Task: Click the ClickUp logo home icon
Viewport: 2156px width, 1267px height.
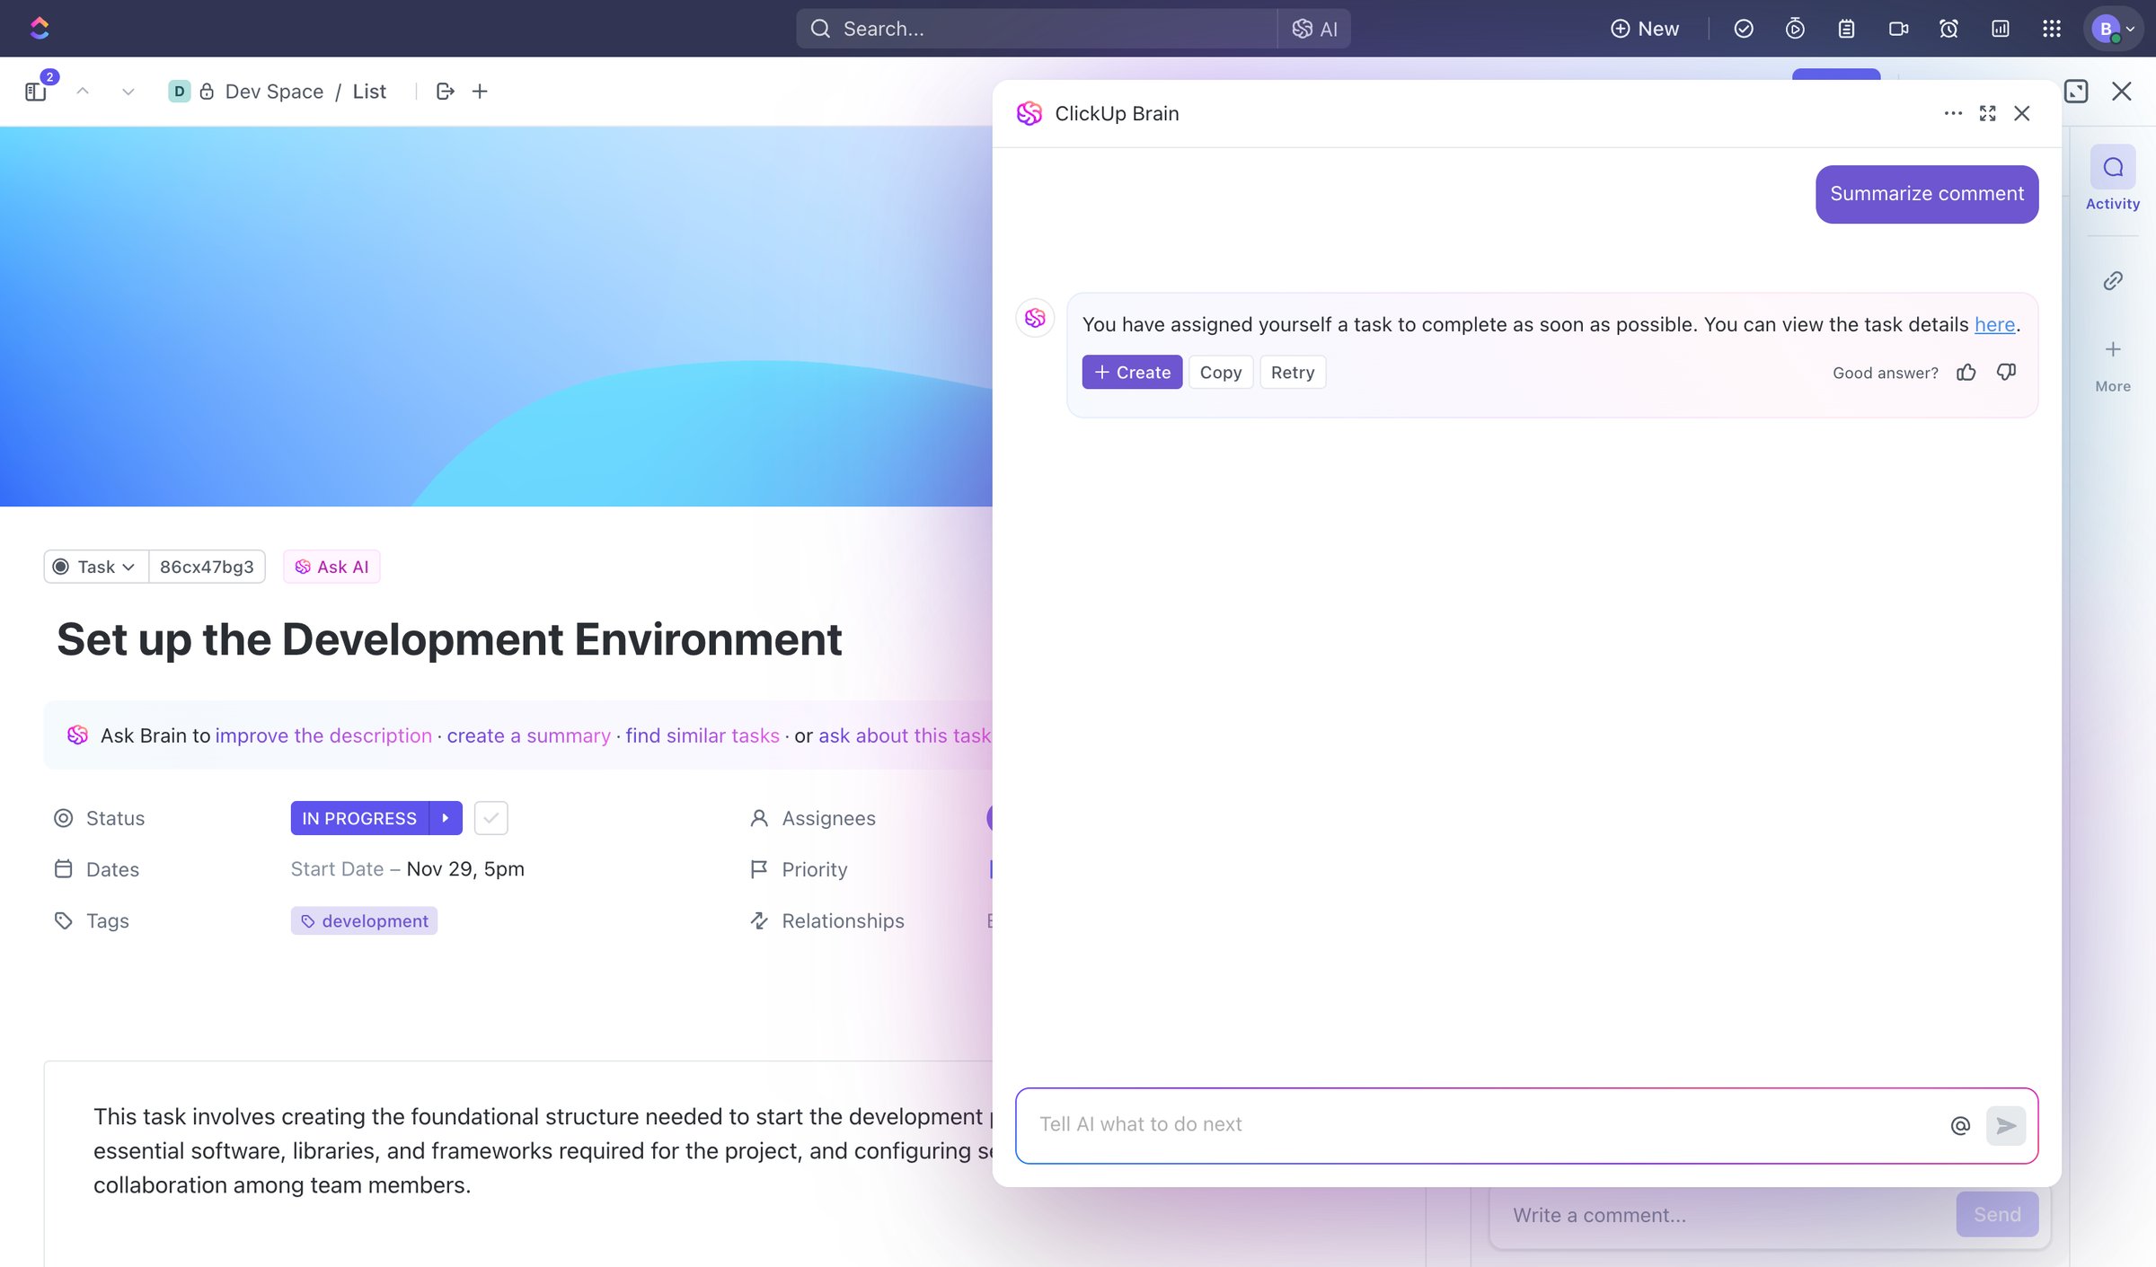Action: tap(40, 28)
